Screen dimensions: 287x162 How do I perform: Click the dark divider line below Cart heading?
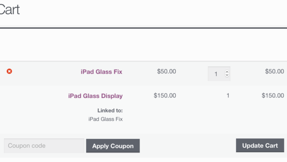click(x=143, y=28)
